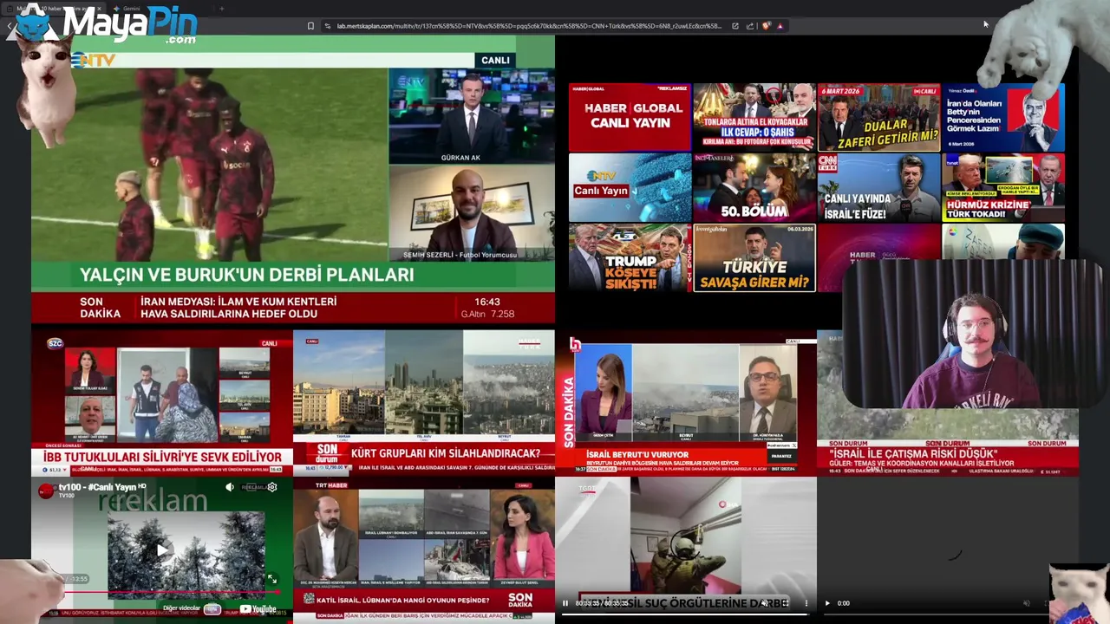Screen dimensions: 1110x624
Task: Mute the tv100 player speaker icon
Action: point(230,487)
